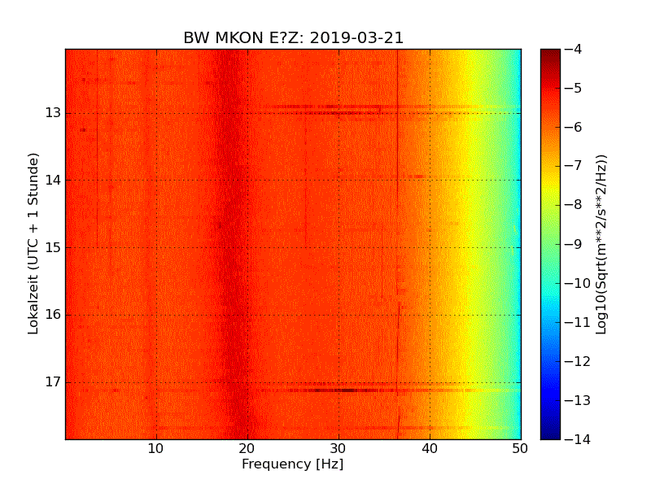Viewport: 651px width, 488px height.
Task: Click the x-axis tick label 10
Action: click(155, 449)
